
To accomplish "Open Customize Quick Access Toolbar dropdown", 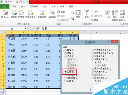I will click(28, 2).
